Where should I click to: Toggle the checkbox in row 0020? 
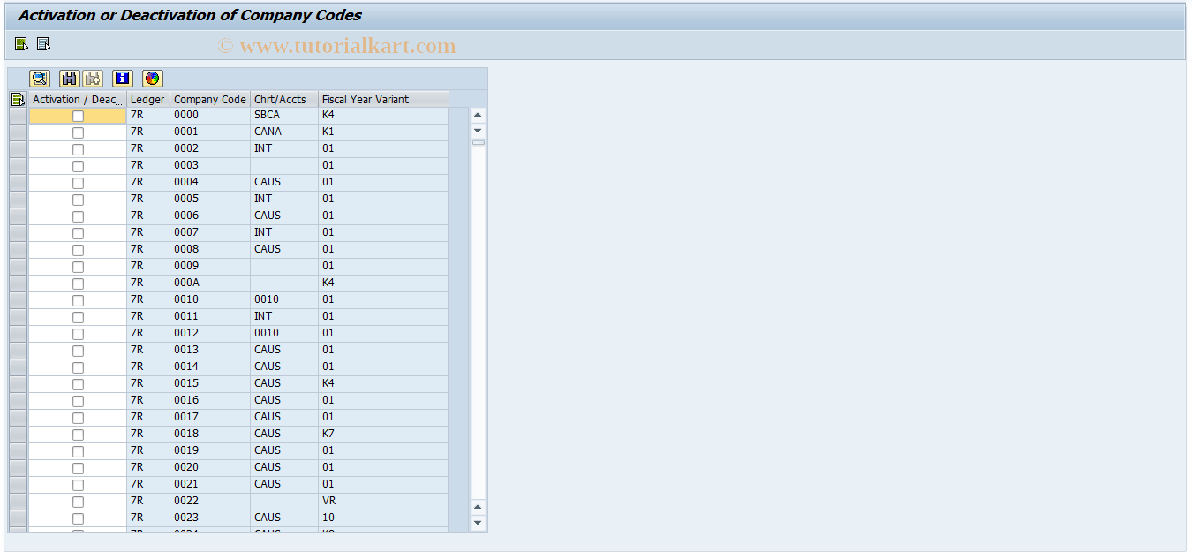coord(78,468)
